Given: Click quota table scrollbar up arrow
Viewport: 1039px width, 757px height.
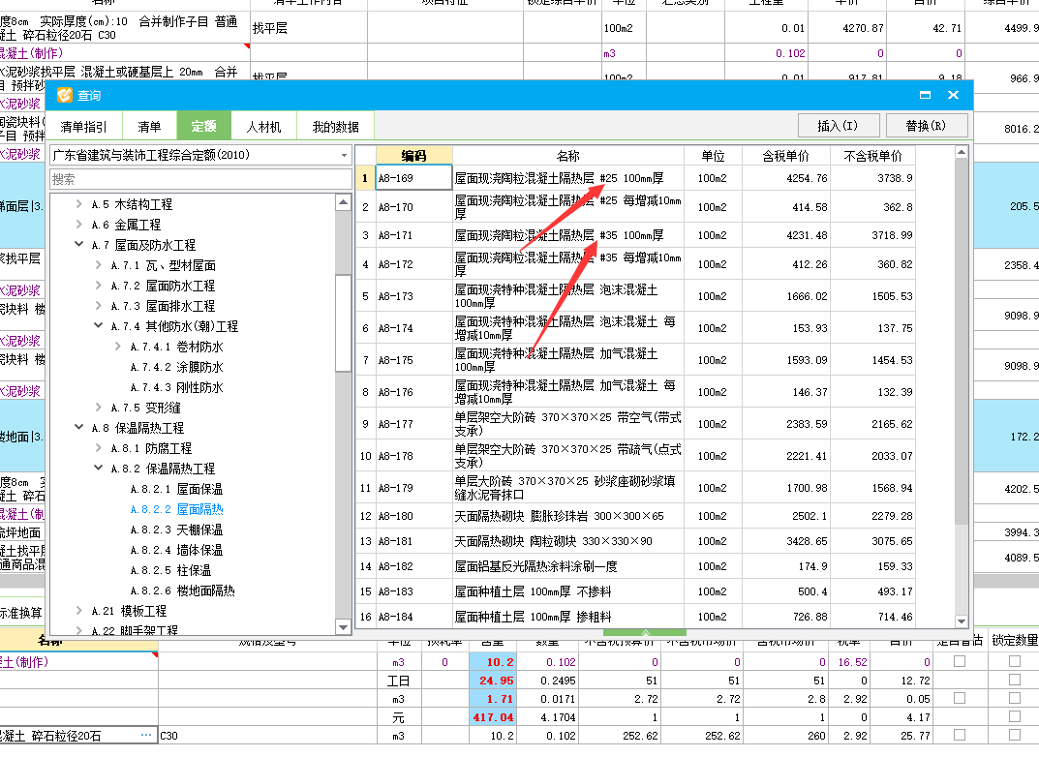Looking at the screenshot, I should [962, 152].
